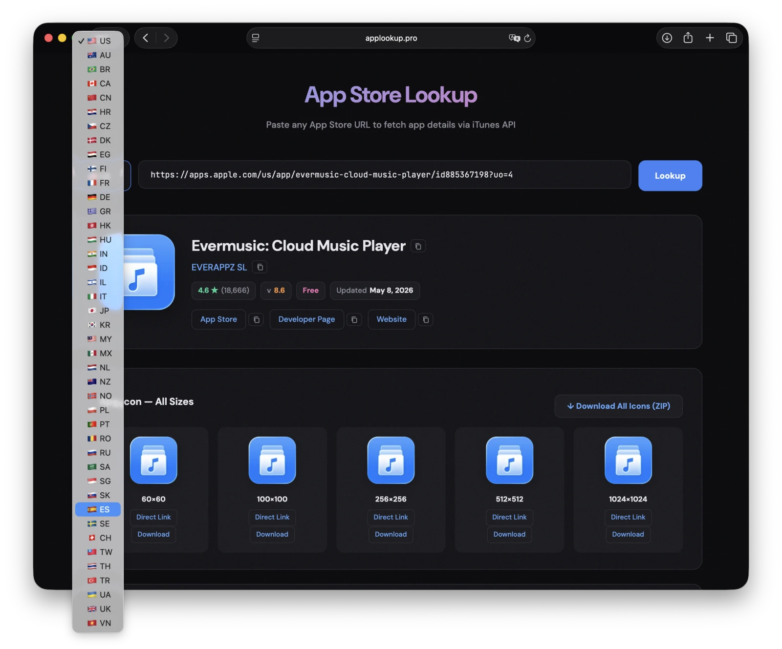
Task: Select US in the country dropdown
Action: pos(98,41)
